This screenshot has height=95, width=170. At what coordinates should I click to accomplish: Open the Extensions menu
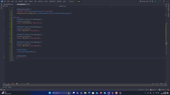click(x=52, y=1)
